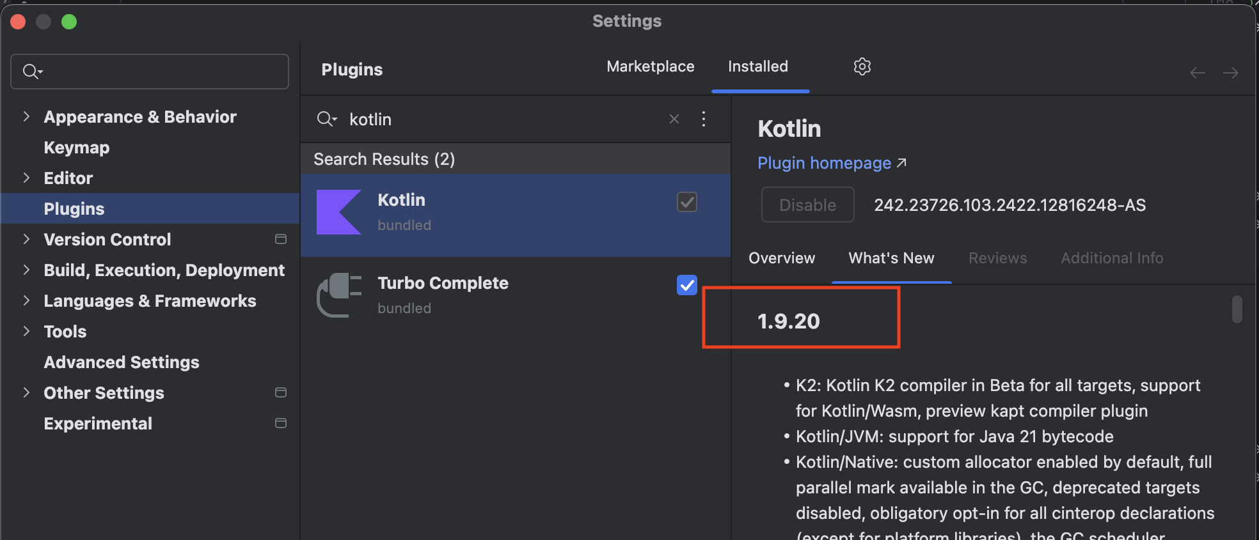
Task: Click the Kotlin plugin logo icon
Action: pos(339,212)
